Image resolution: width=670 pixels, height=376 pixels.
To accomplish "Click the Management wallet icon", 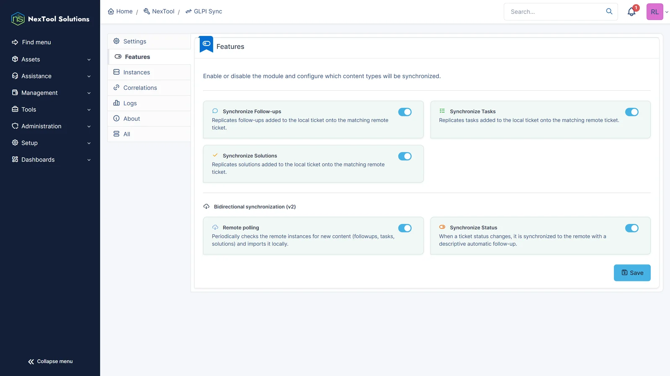I will (15, 92).
